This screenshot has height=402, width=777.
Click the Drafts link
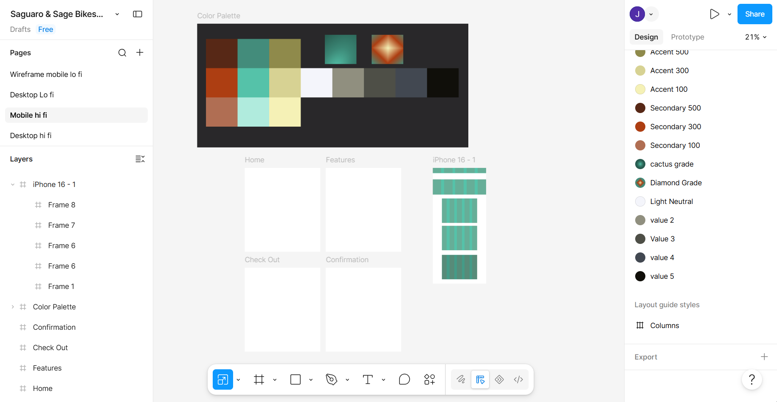coord(20,29)
